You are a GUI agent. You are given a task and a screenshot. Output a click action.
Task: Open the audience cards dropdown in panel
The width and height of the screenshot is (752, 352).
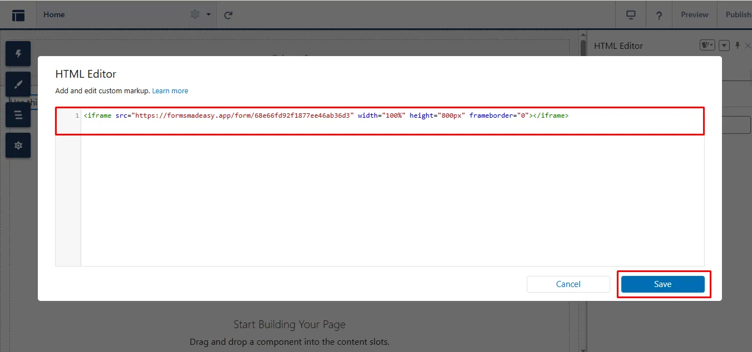[x=707, y=46]
